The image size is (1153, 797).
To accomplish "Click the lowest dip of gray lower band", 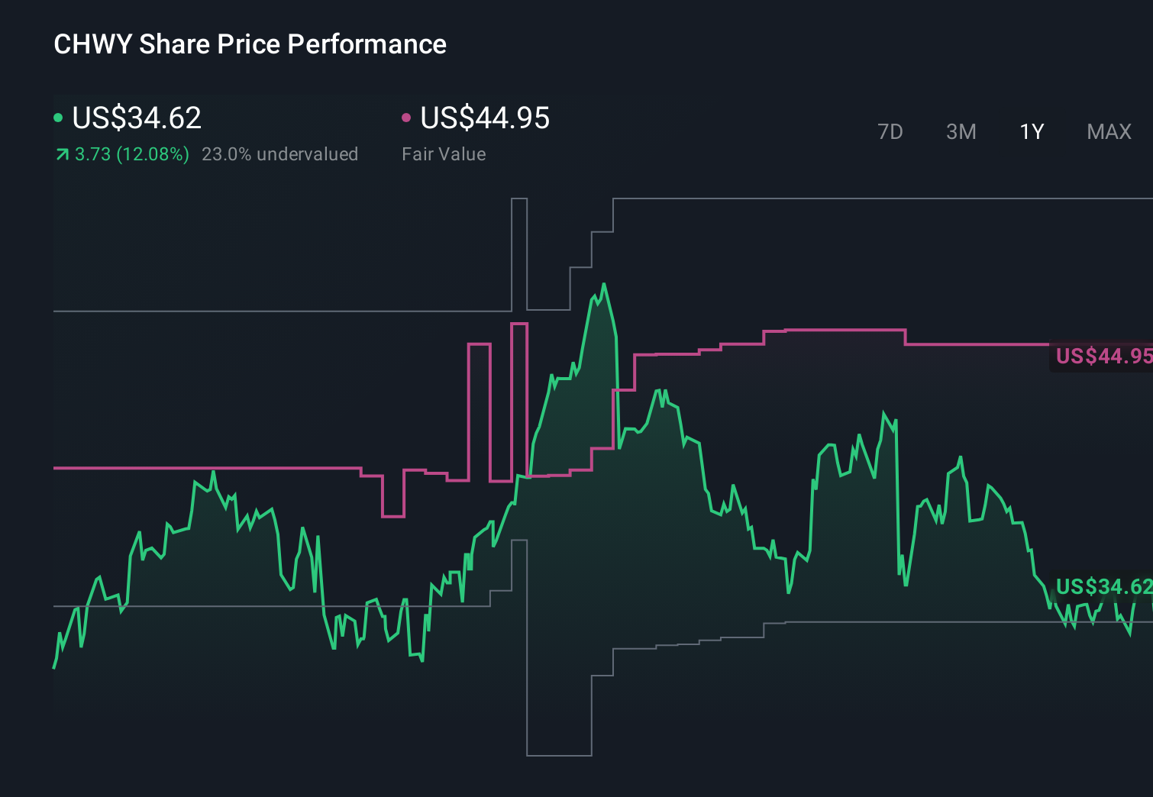I will (559, 755).
